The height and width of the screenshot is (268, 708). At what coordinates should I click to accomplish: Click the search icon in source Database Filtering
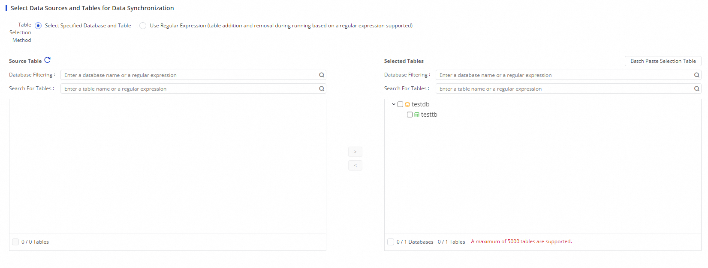click(322, 75)
